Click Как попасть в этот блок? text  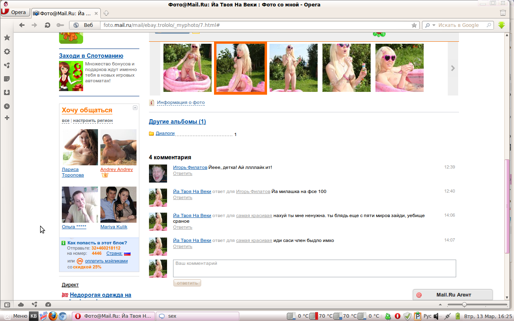coord(97,243)
